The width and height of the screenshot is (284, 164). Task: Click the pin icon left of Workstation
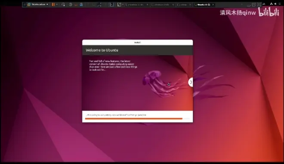tap(25, 5)
